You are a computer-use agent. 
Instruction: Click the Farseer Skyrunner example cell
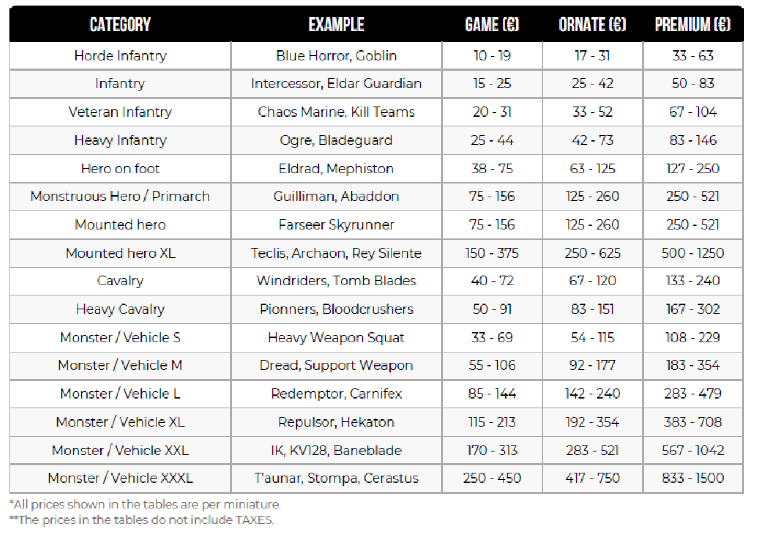point(336,225)
